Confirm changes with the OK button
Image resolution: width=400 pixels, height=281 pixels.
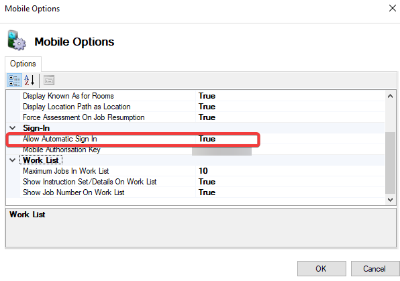(321, 268)
